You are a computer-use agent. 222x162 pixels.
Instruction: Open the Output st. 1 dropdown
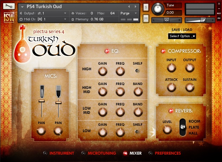[43, 13]
